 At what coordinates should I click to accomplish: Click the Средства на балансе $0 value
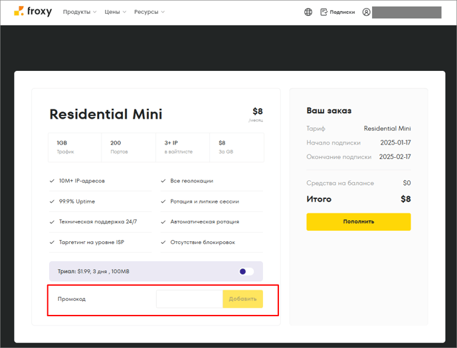[407, 183]
